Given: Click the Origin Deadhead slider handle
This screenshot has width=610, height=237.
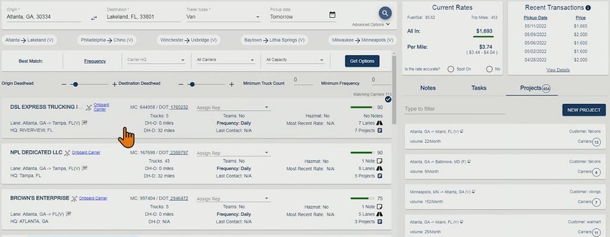Looking at the screenshot, I should pos(76,84).
